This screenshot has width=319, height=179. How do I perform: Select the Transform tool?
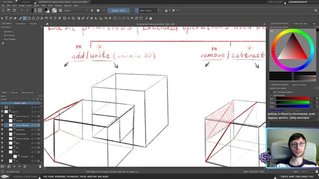point(64,18)
